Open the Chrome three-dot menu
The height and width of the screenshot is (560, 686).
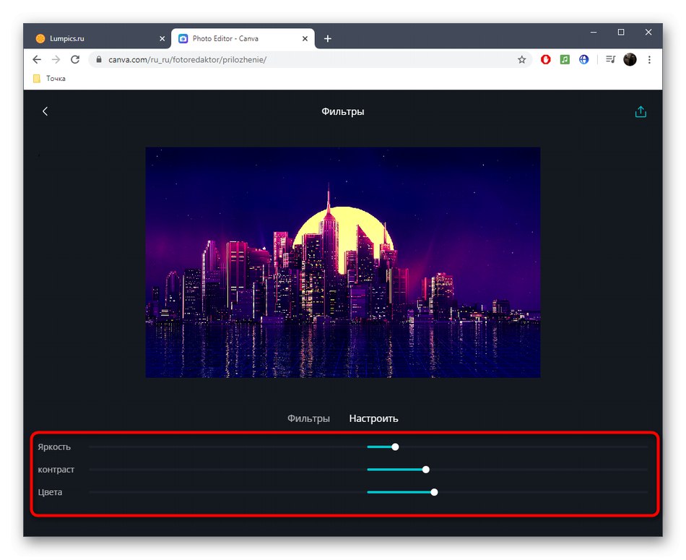649,60
